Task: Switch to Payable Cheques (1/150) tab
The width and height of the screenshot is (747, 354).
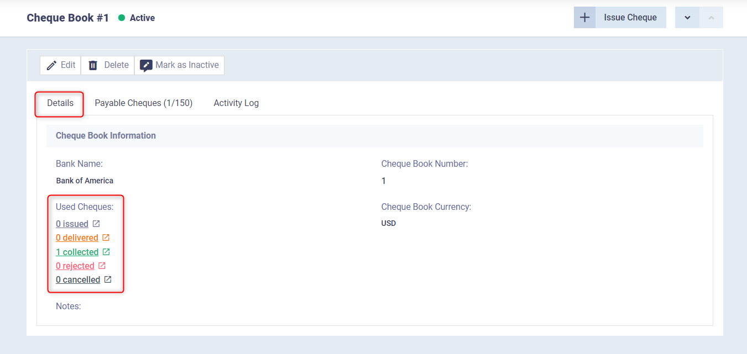Action: [x=144, y=103]
